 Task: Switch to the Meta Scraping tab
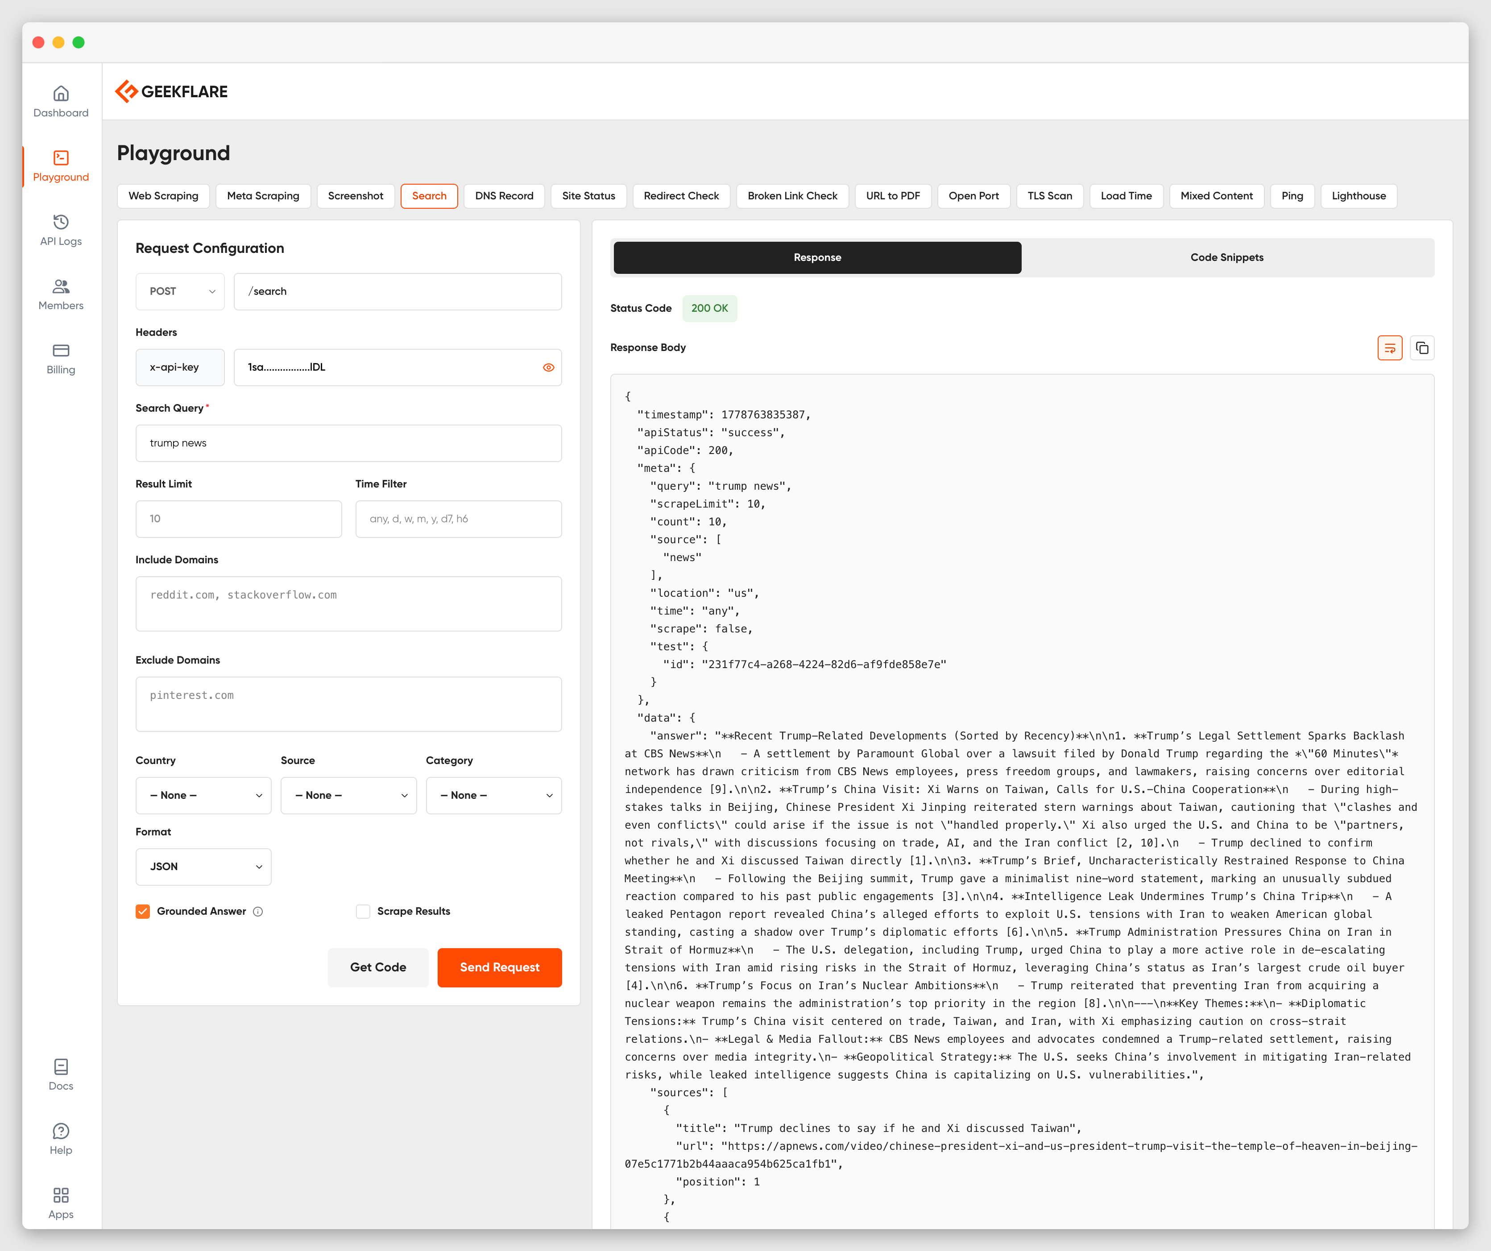[263, 196]
